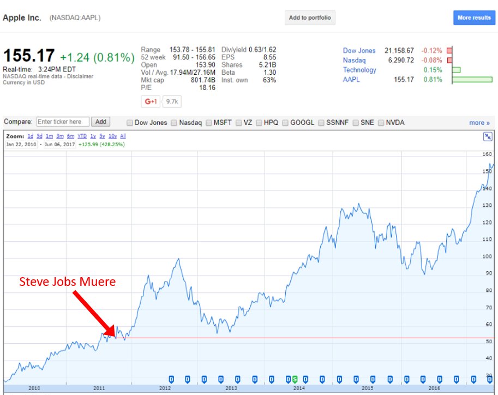The width and height of the screenshot is (498, 395).
Task: Select the 1y zoom range
Action: pos(93,136)
